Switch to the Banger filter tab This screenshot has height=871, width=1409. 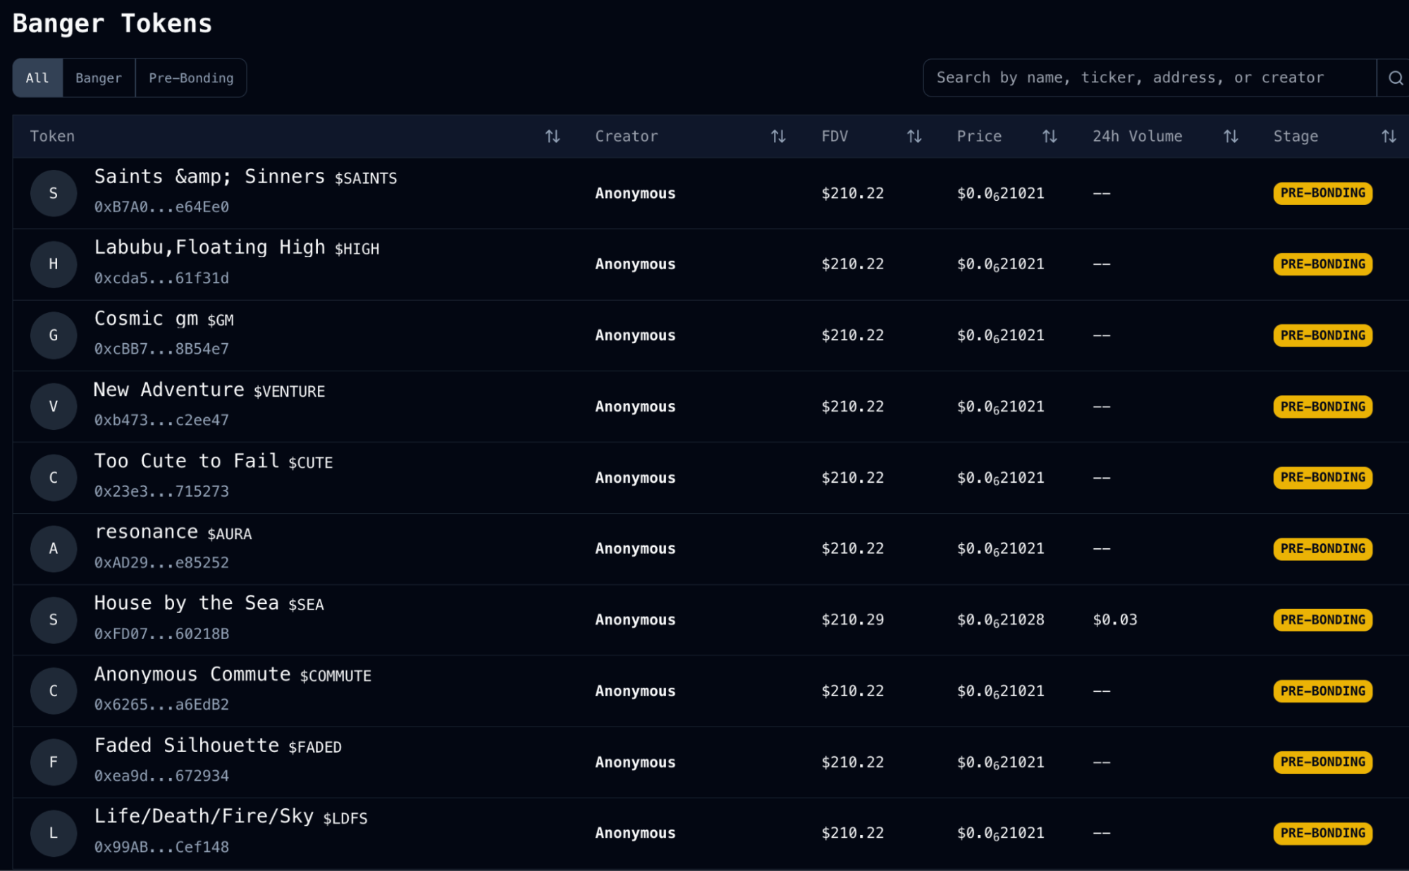99,78
